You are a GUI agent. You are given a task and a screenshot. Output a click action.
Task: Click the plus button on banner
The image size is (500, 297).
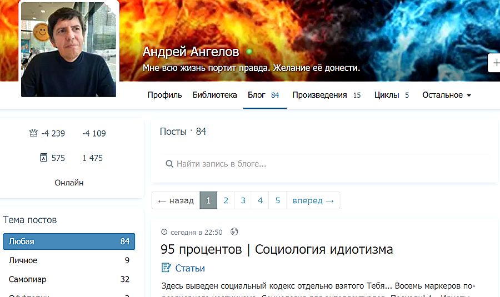coord(494,63)
